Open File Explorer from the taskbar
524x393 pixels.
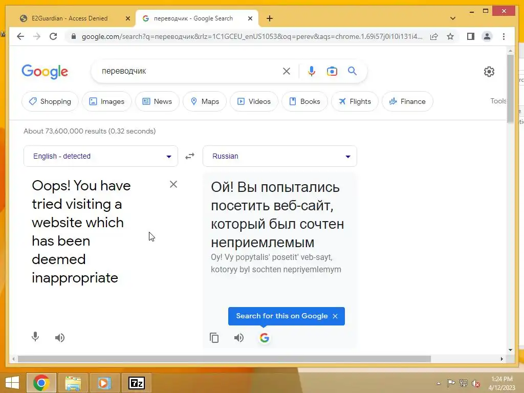click(x=73, y=383)
